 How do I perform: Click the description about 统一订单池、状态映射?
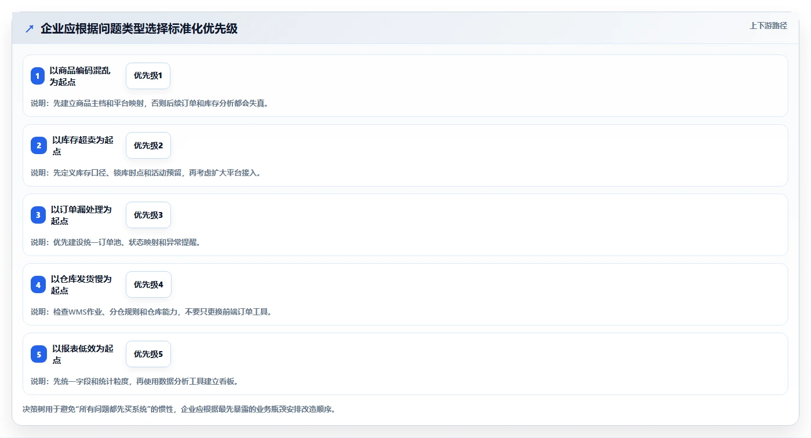pos(115,242)
